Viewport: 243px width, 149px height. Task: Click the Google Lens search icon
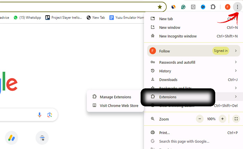click(50, 115)
